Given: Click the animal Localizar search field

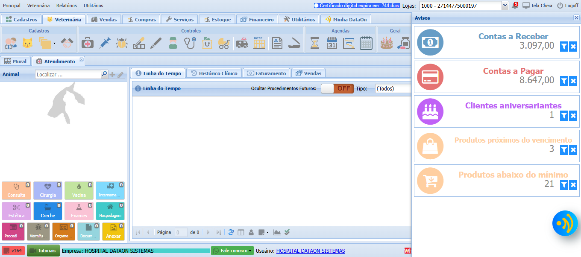Looking at the screenshot, I should tap(67, 74).
